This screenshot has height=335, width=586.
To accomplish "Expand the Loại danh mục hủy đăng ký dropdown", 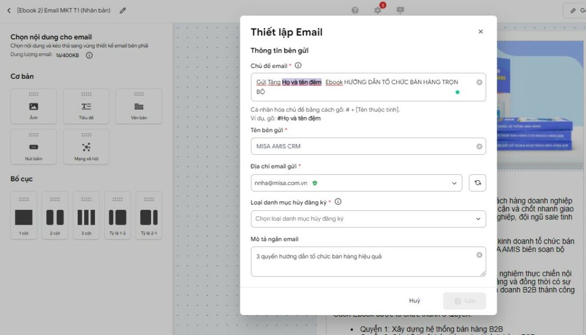I will [478, 219].
